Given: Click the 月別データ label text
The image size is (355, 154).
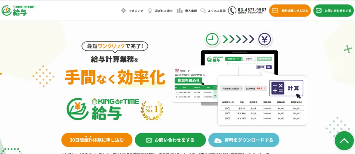Looking at the screenshot, I should [x=185, y=71].
